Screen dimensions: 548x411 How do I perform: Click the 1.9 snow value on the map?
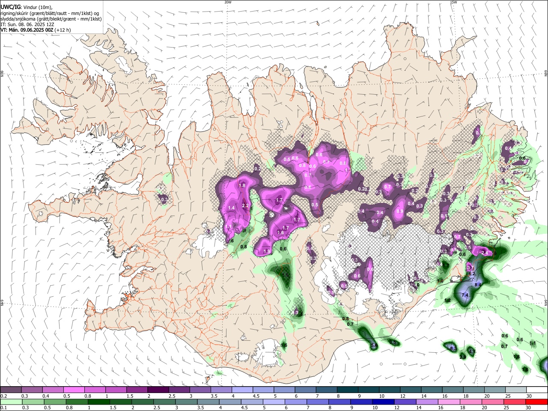[266, 252]
